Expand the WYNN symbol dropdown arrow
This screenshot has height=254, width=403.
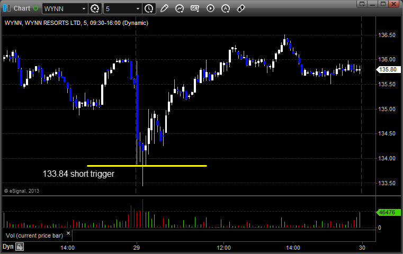point(84,9)
